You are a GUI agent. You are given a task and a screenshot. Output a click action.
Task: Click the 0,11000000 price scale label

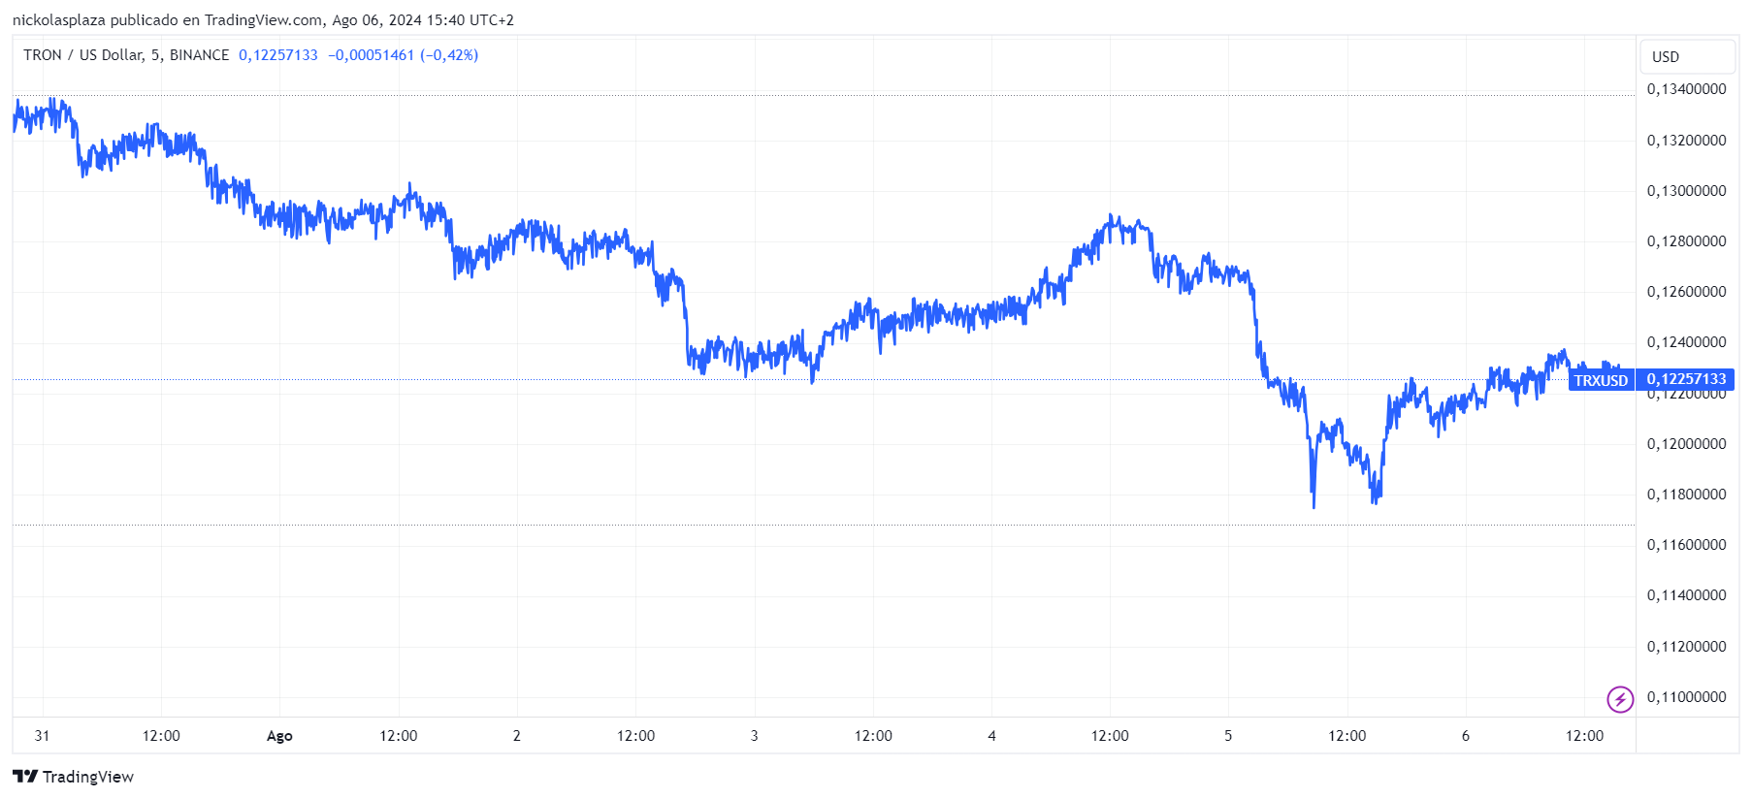[x=1687, y=697]
